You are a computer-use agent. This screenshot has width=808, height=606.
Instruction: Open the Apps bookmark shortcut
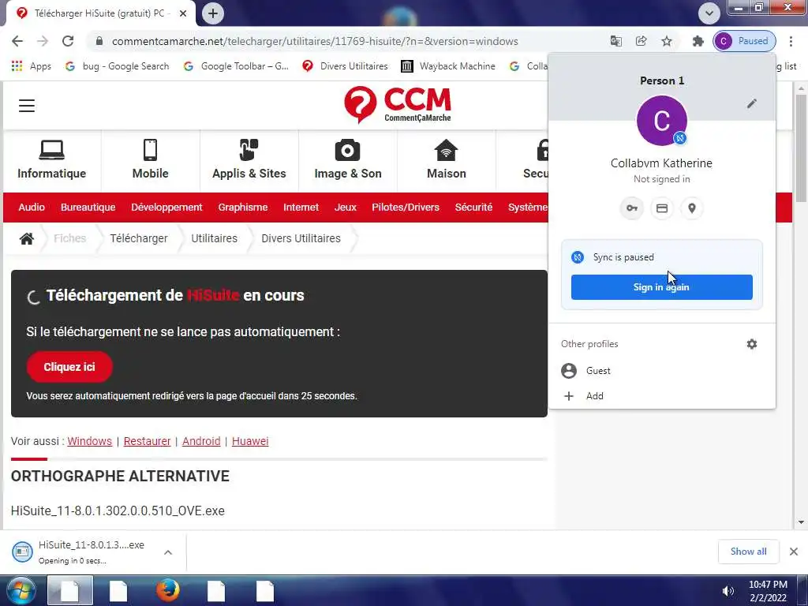(x=32, y=66)
